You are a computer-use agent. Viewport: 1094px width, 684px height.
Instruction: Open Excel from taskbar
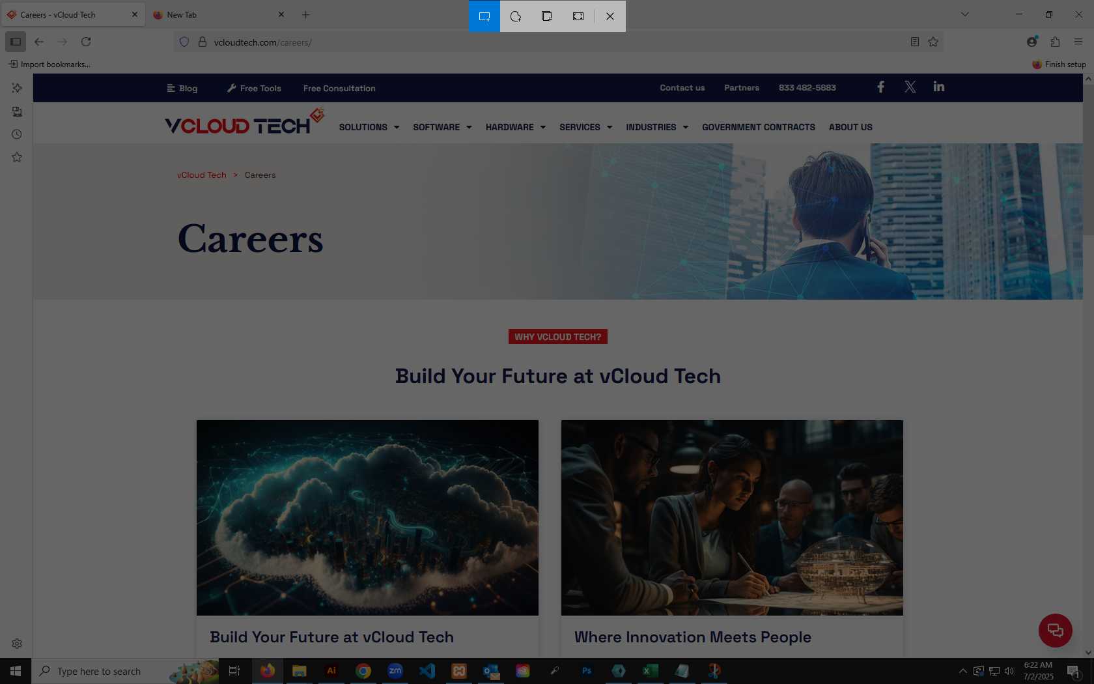tap(650, 671)
